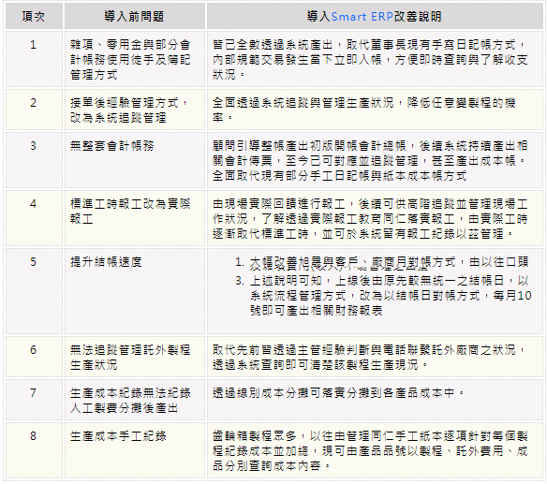Click row 1 improvement text about 日記帳
The height and width of the screenshot is (484, 547).
point(370,59)
